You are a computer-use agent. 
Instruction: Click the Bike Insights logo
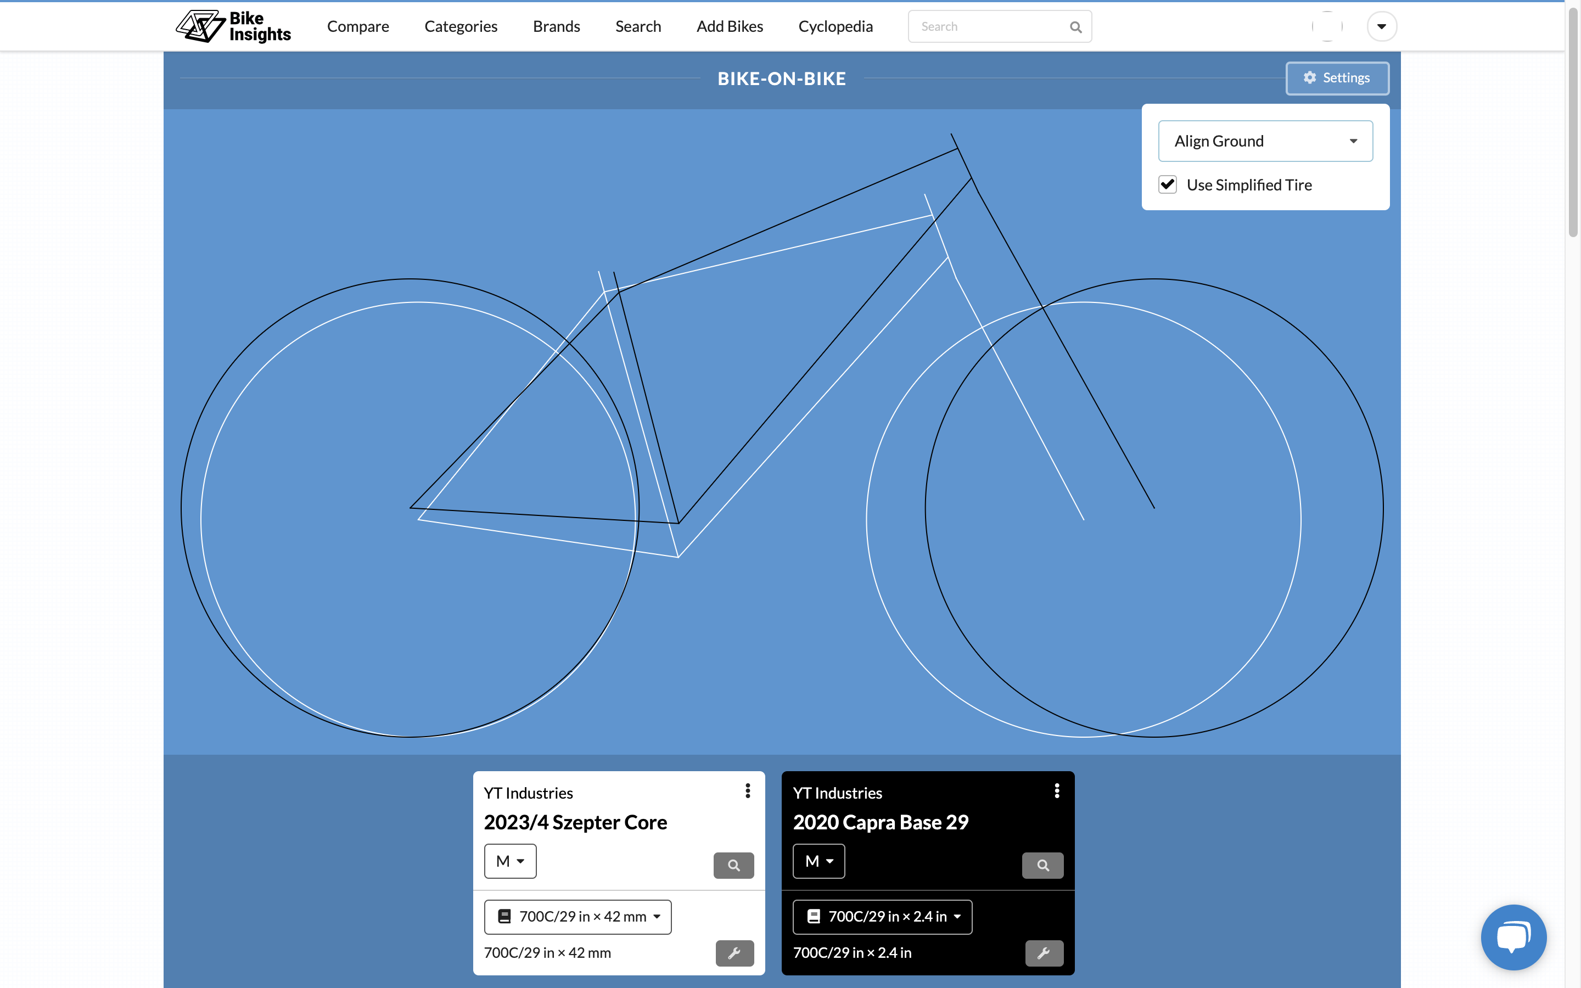(233, 26)
